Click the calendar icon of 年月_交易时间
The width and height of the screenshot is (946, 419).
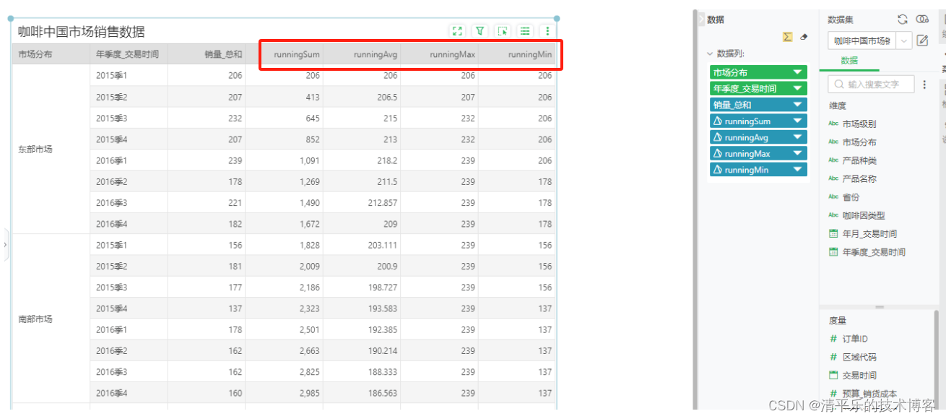[834, 233]
